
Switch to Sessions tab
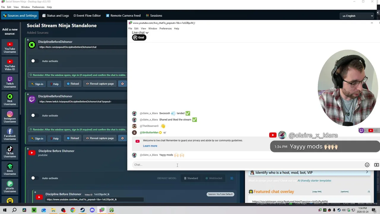[154, 15]
